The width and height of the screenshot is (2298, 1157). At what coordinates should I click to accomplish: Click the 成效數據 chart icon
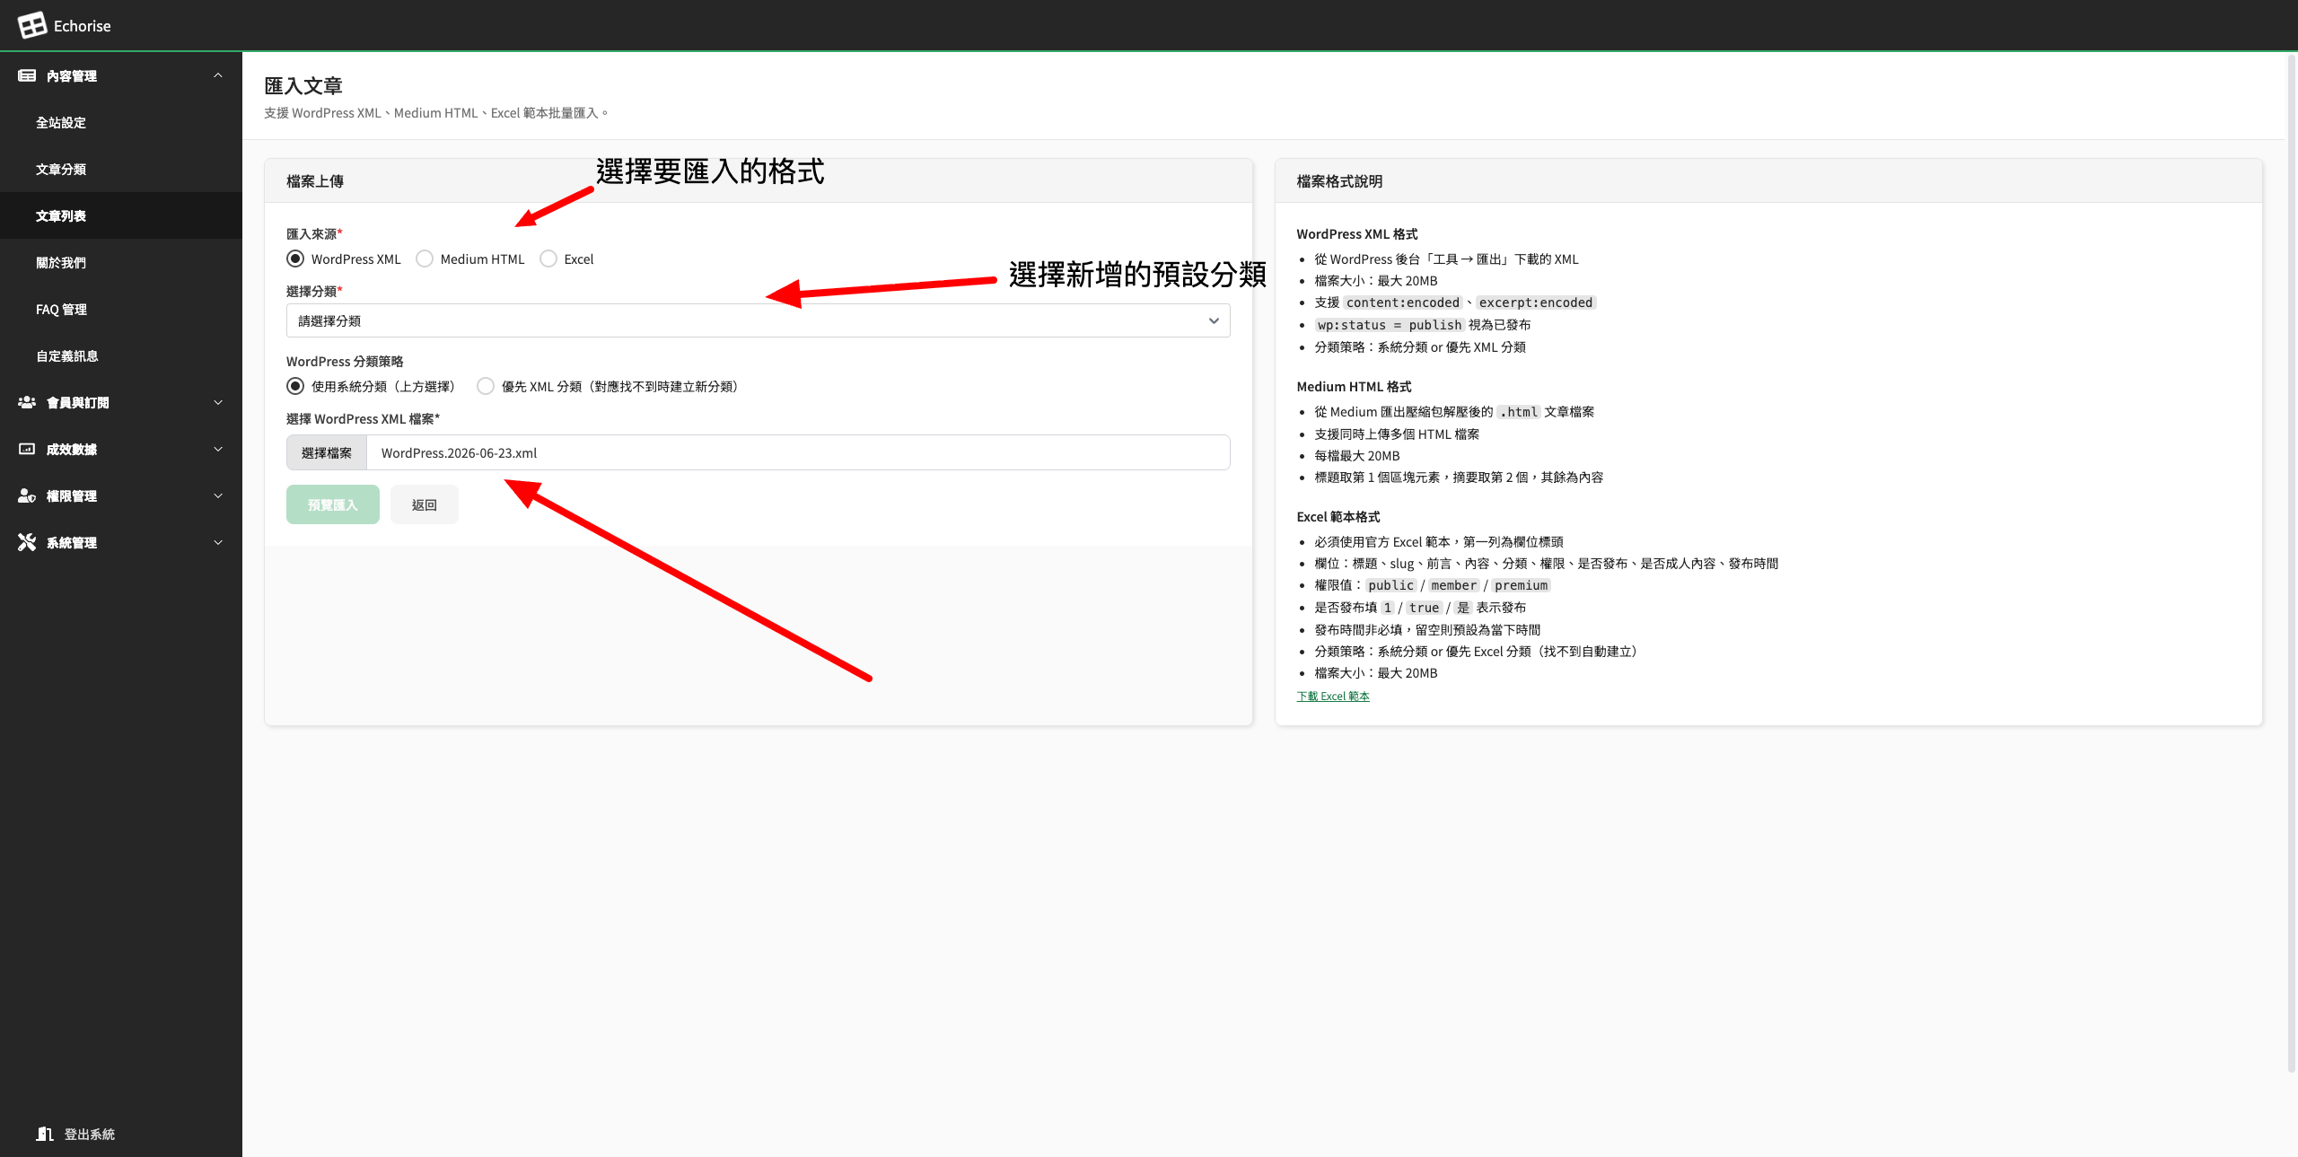click(27, 450)
